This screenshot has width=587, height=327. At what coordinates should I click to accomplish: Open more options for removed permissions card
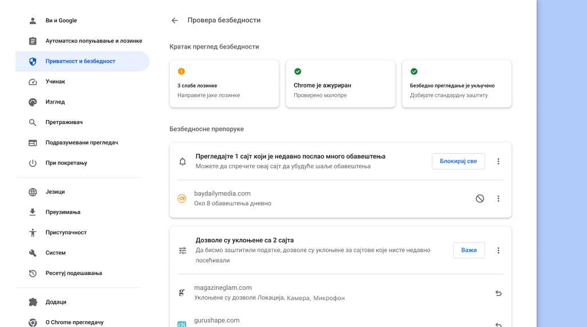(498, 250)
